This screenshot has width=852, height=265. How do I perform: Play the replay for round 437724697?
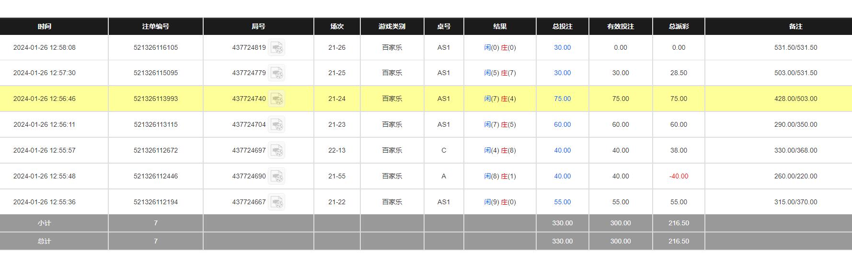tap(276, 151)
